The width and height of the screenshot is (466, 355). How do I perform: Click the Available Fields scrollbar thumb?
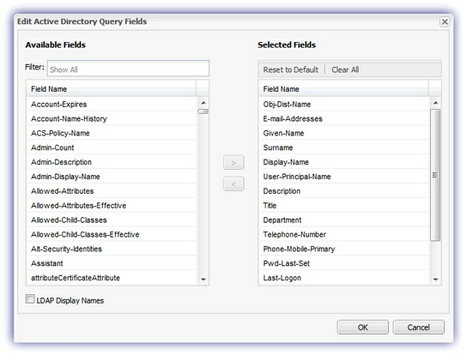tap(203, 111)
